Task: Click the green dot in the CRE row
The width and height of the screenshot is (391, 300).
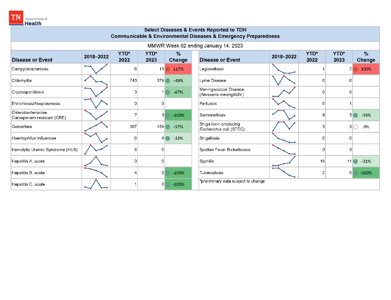Action: point(168,115)
